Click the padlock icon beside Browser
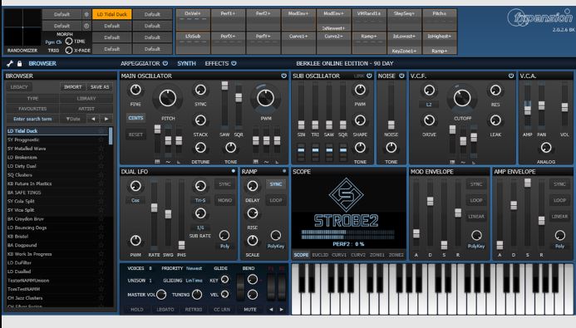Image resolution: width=576 pixels, height=328 pixels. (19, 63)
